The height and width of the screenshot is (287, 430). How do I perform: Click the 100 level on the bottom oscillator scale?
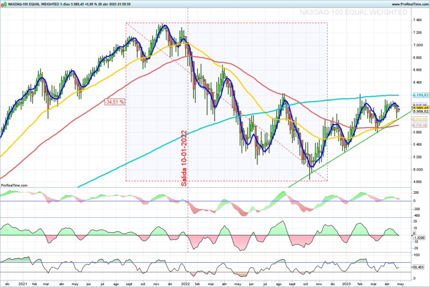pyautogui.click(x=416, y=255)
